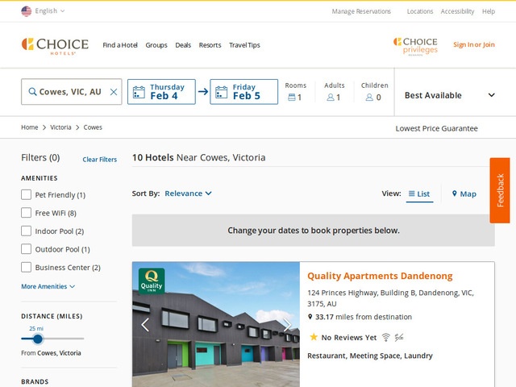Open the Dandenong hotel exterior photo
Screen dimensions: 516x387
point(216,324)
